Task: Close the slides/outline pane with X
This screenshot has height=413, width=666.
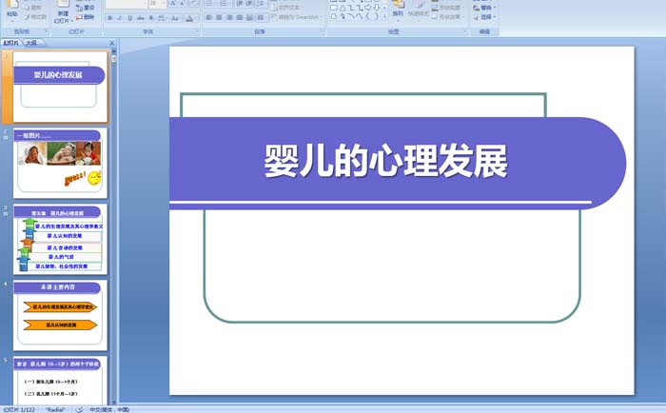Action: (x=112, y=43)
